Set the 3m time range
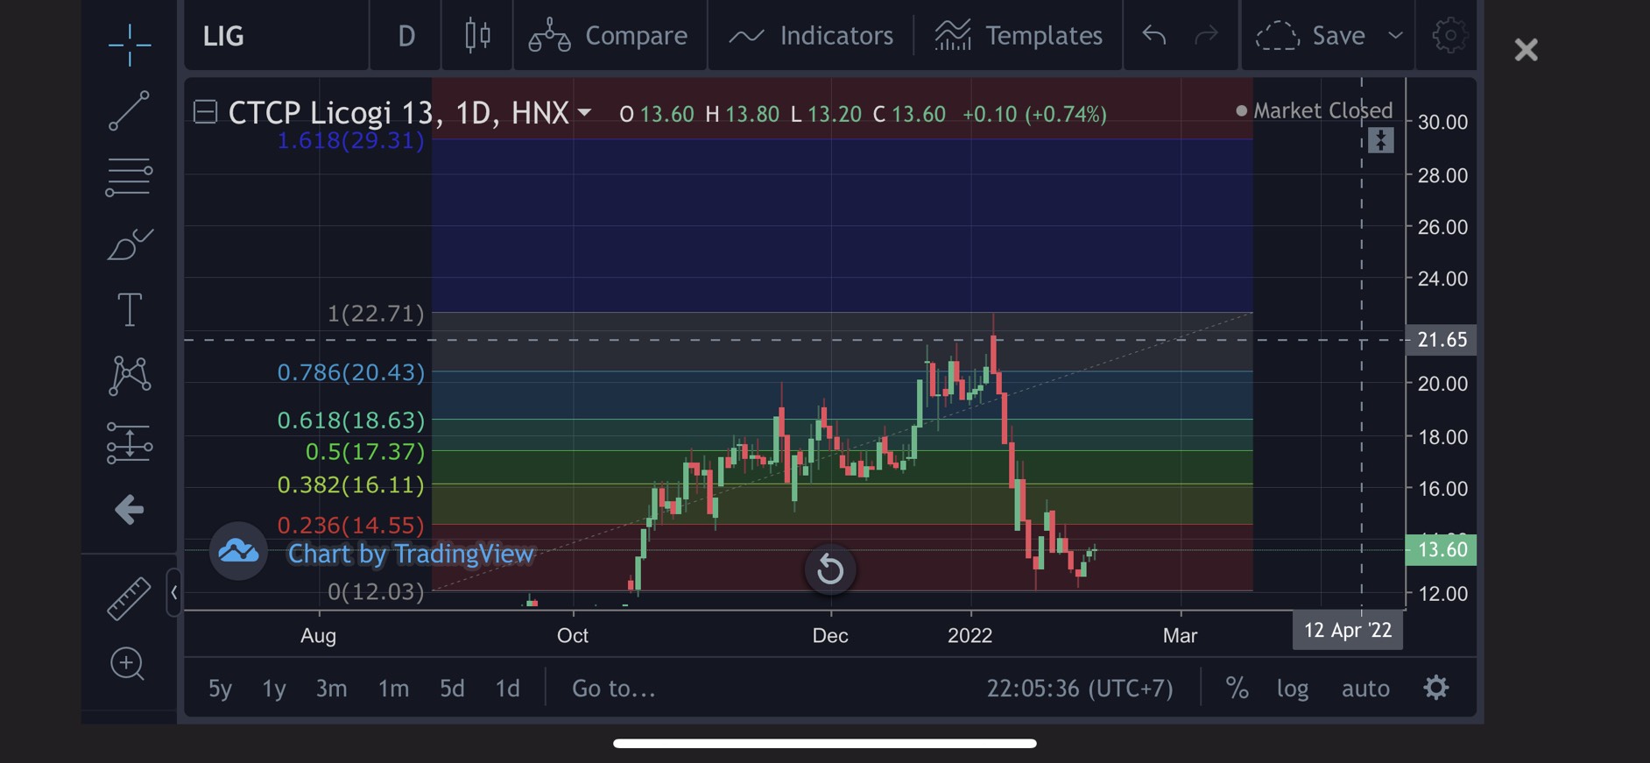Screen dimensions: 1650x763 click(x=331, y=688)
